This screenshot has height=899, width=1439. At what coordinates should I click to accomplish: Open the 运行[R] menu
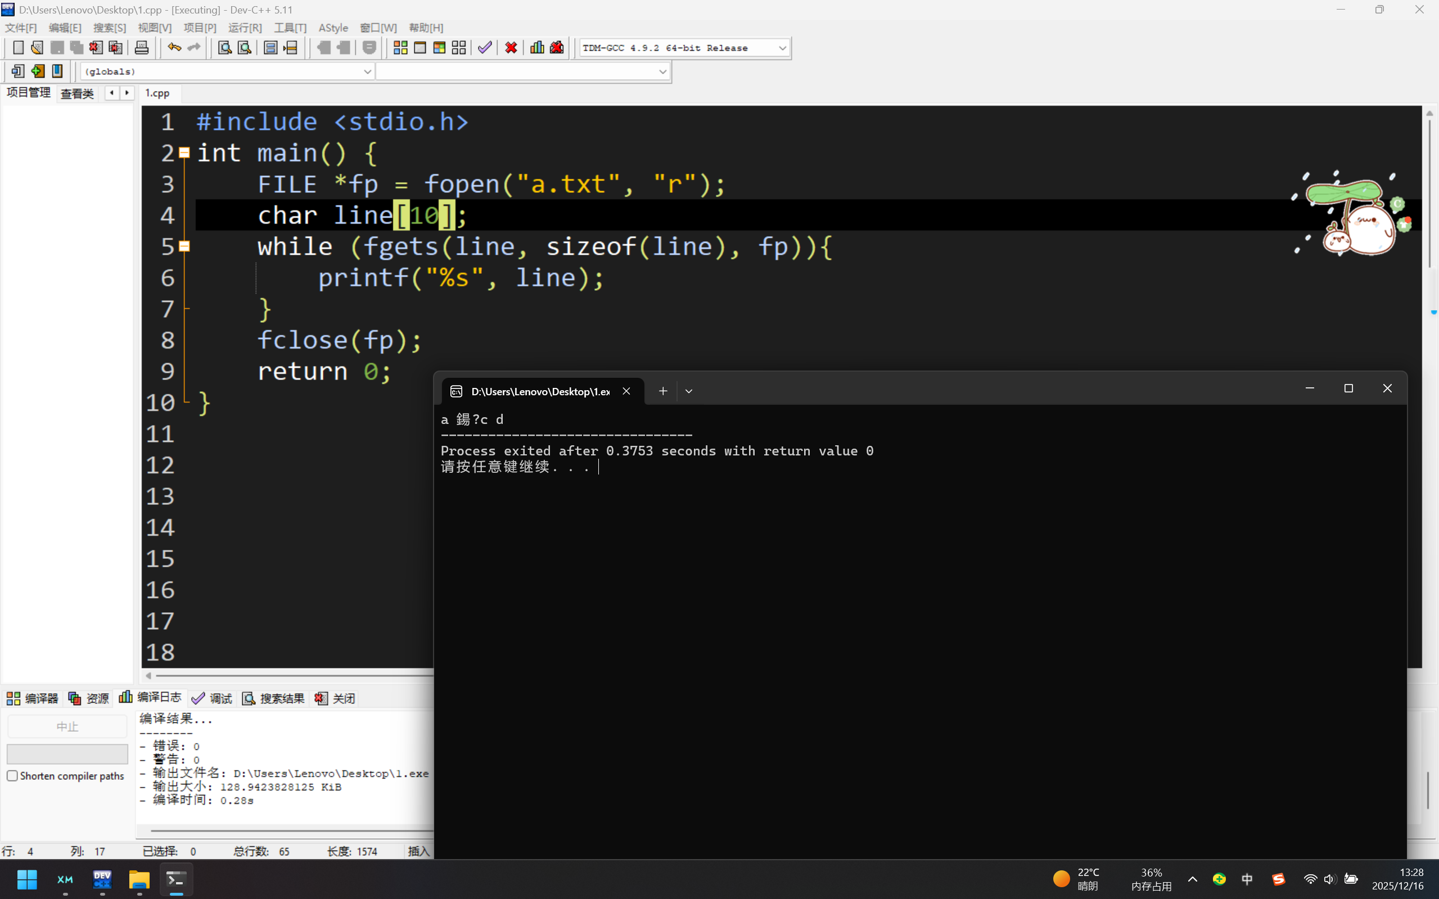coord(245,28)
